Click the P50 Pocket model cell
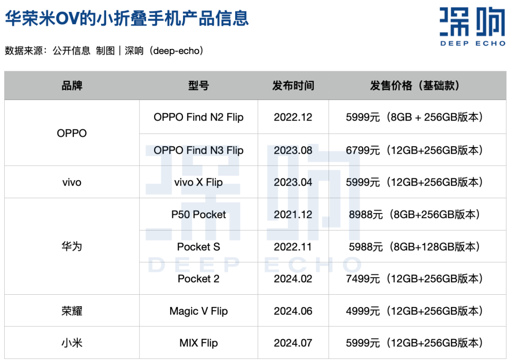This screenshot has height=364, width=512. pos(198,215)
